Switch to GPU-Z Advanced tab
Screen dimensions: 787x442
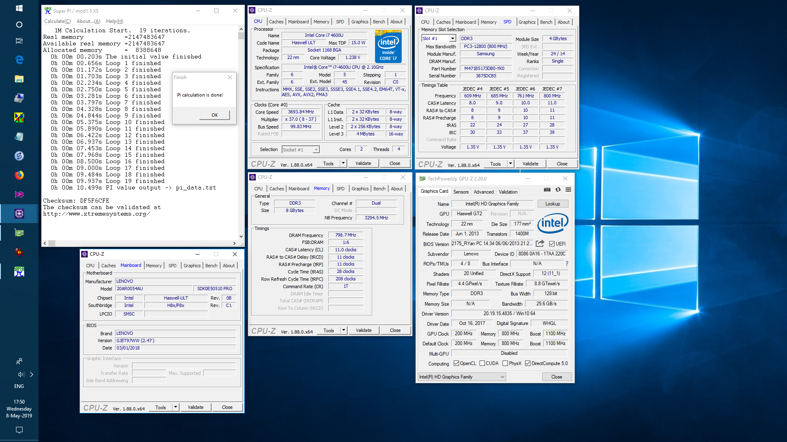point(484,192)
